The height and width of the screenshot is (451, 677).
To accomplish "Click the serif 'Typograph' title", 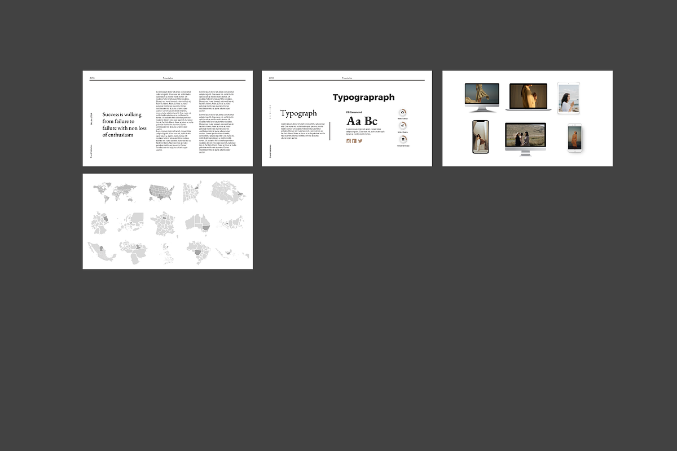I will coord(298,113).
